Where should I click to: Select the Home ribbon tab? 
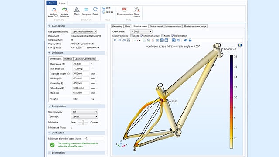tap(62, 3)
